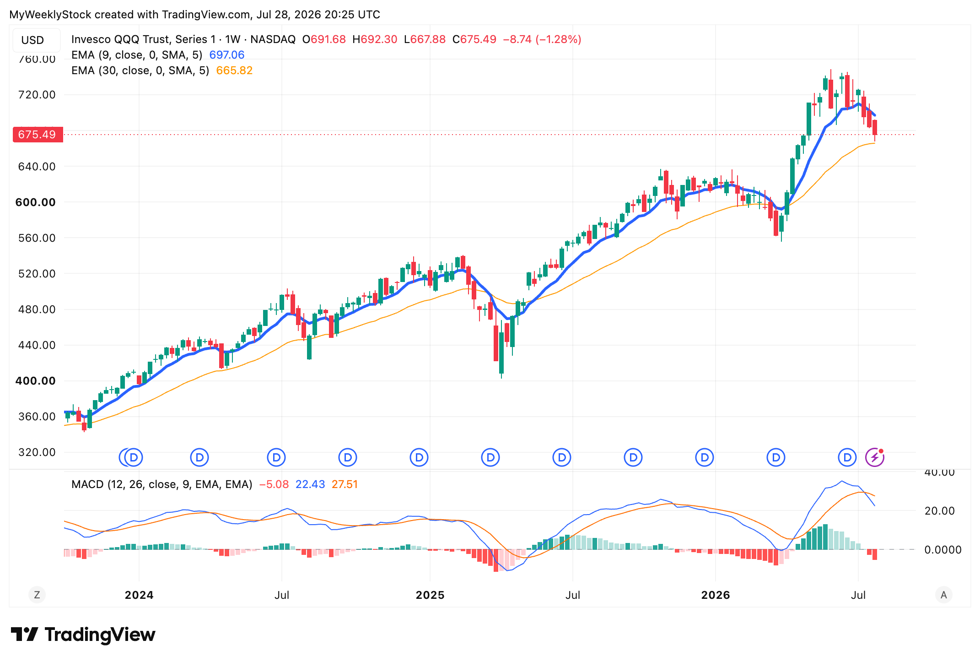Click the 2024 time axis label
Image resolution: width=980 pixels, height=662 pixels.
tap(139, 595)
